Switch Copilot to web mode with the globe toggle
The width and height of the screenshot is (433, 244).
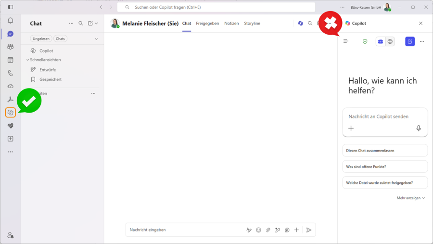click(390, 41)
